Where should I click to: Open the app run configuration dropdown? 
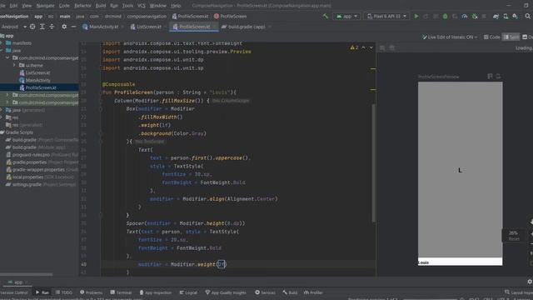[346, 16]
